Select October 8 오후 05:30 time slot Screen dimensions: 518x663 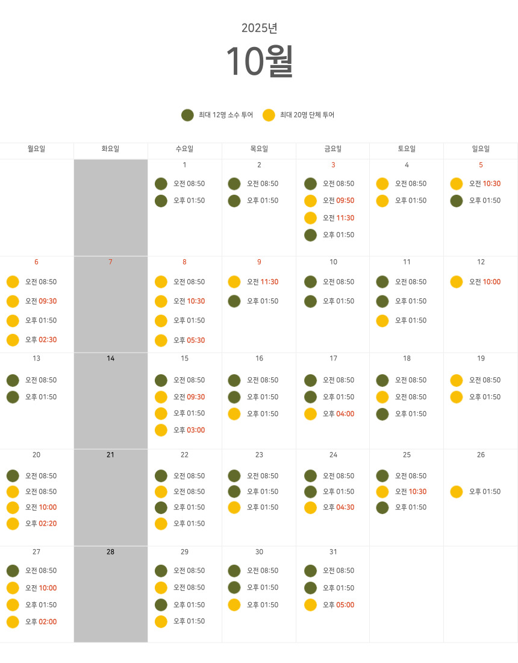(189, 341)
